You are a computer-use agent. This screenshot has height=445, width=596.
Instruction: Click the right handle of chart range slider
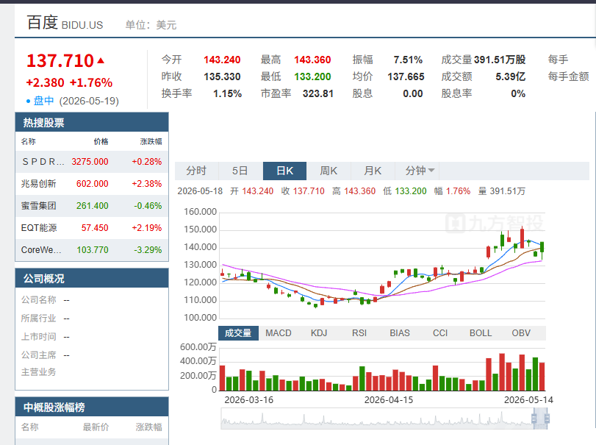click(x=547, y=419)
